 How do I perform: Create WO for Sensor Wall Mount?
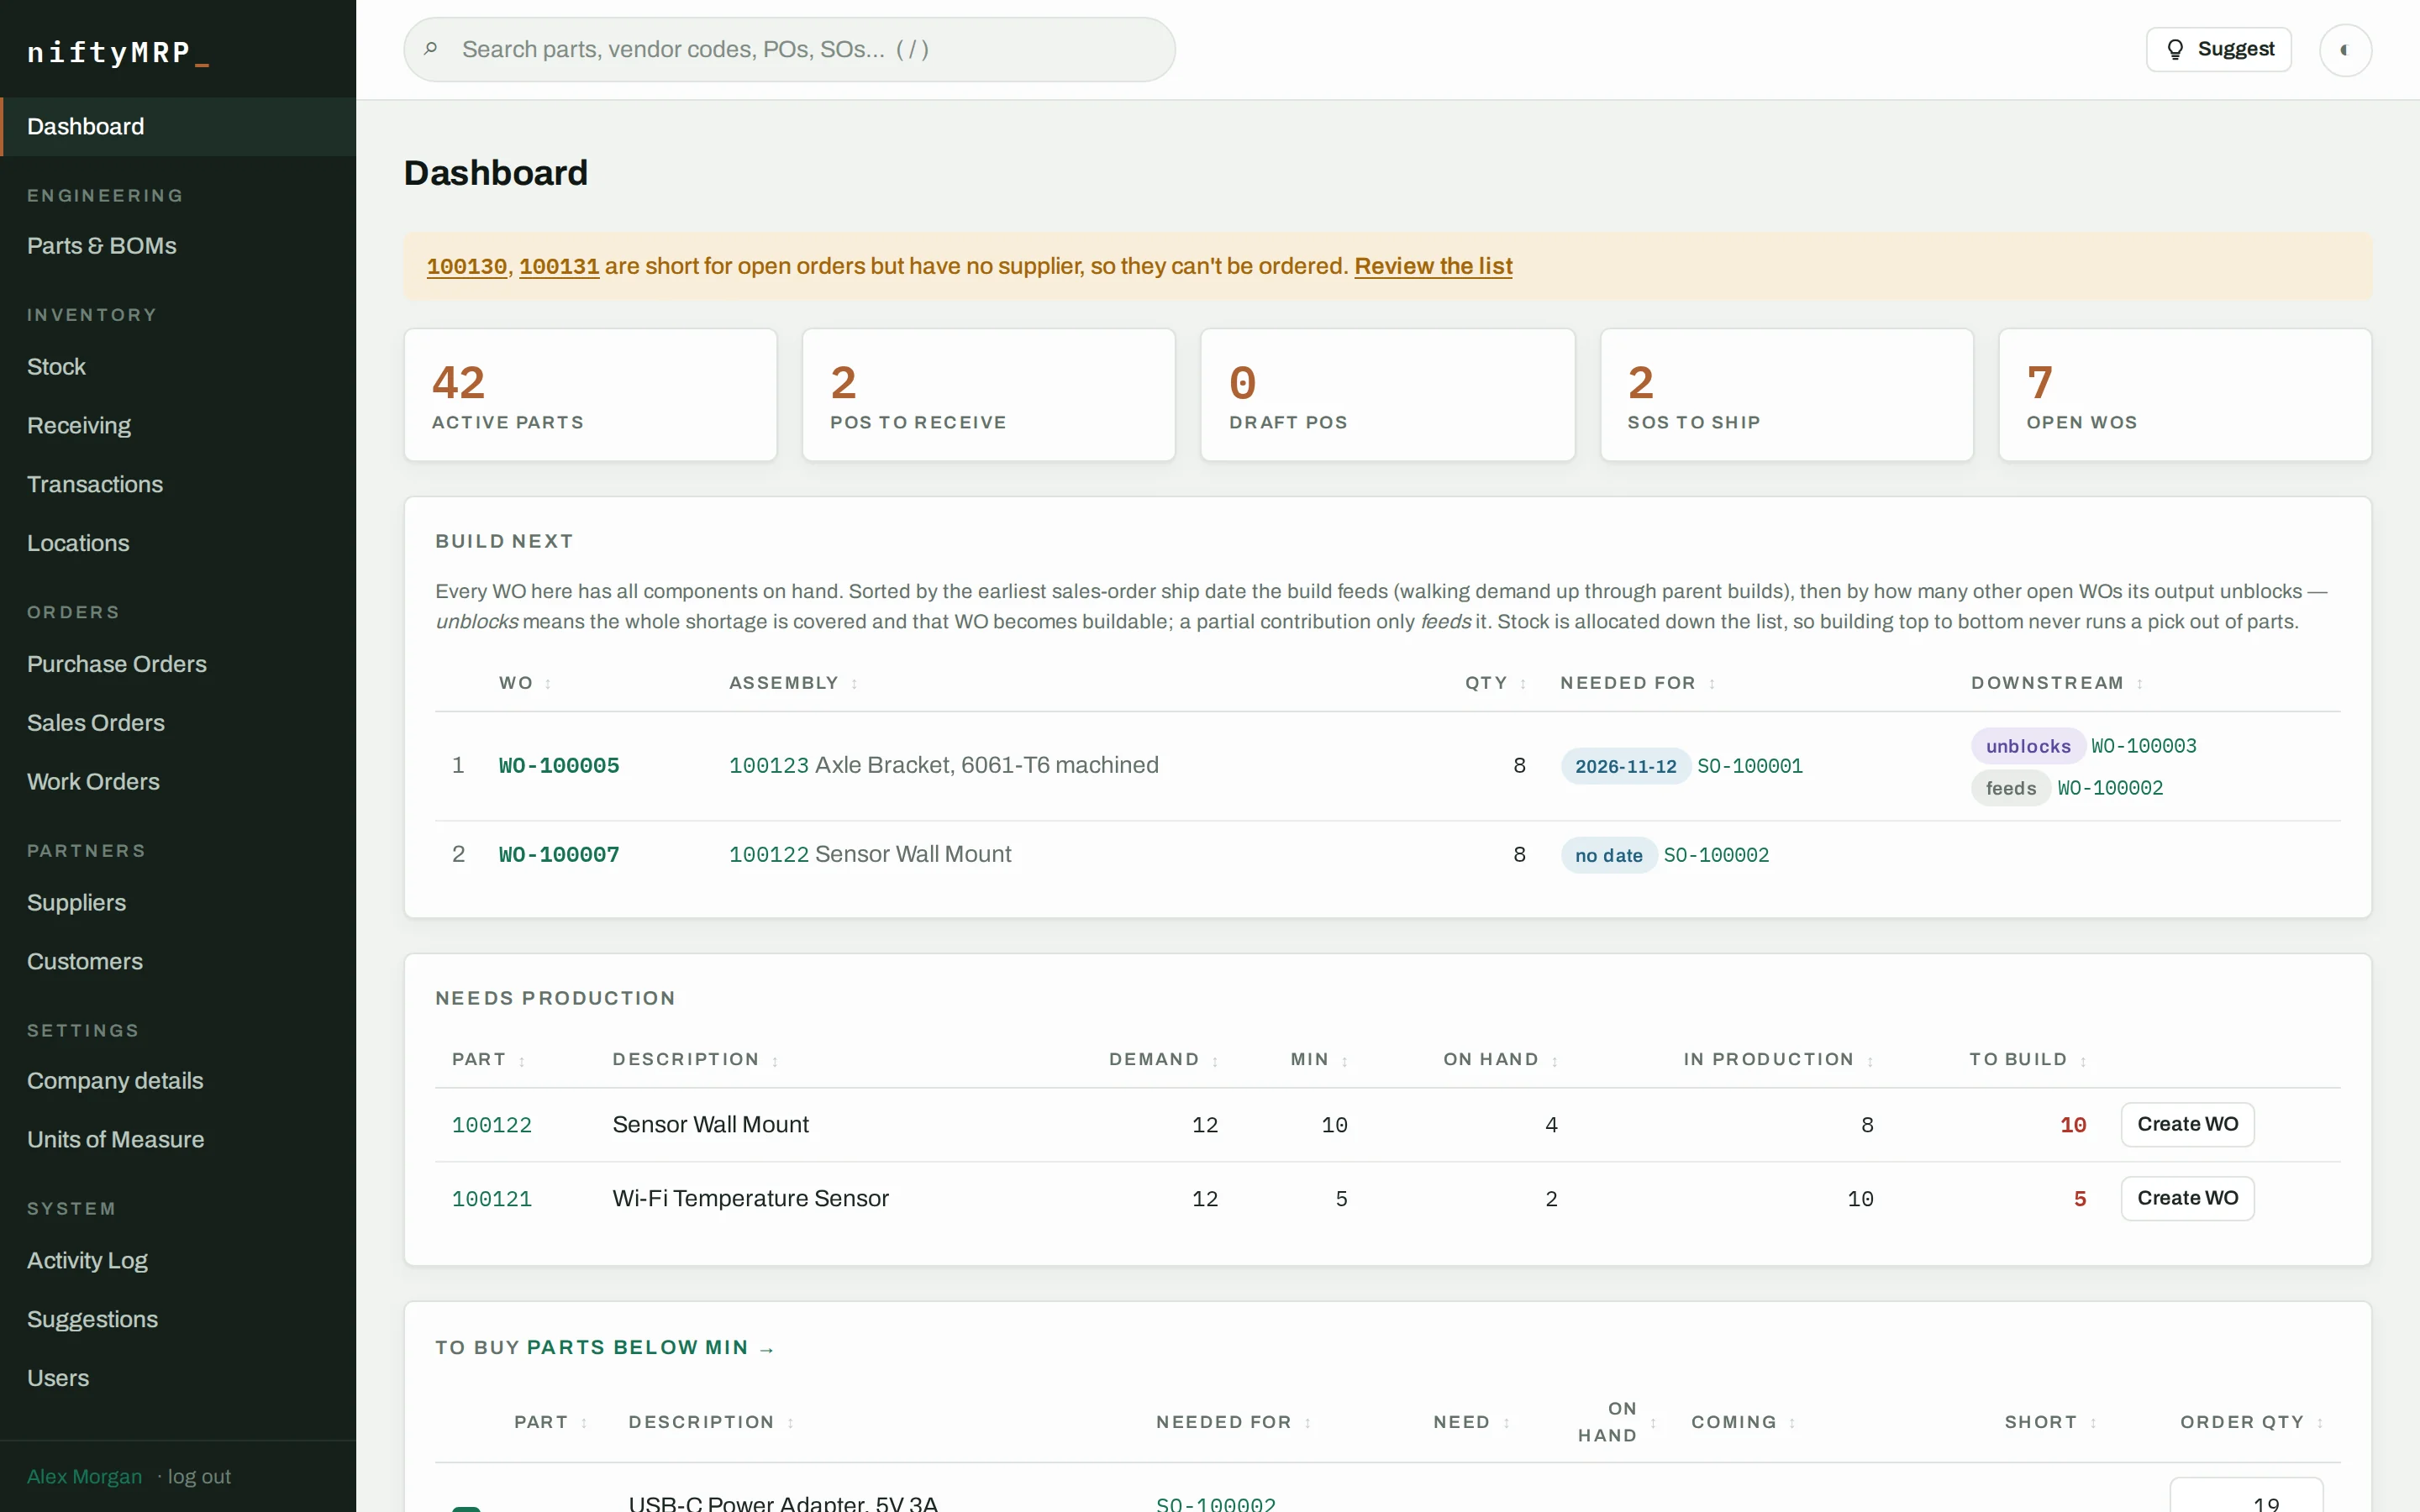click(x=2187, y=1124)
